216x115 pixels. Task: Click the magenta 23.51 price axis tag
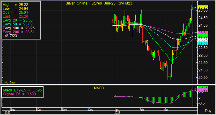coord(203,33)
